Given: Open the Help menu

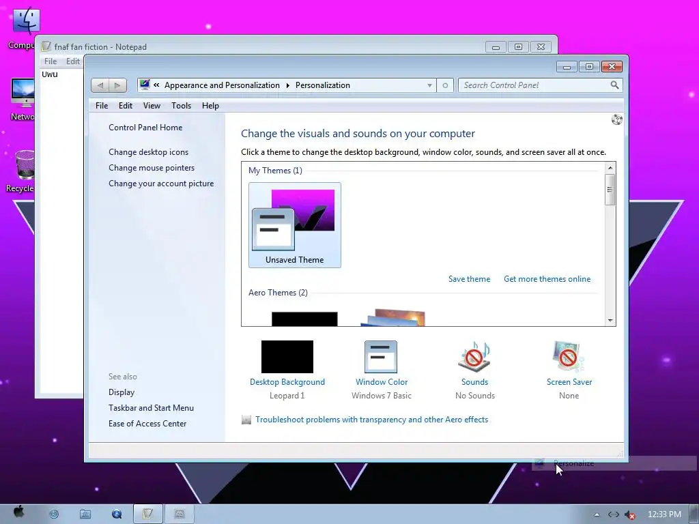Looking at the screenshot, I should [210, 106].
